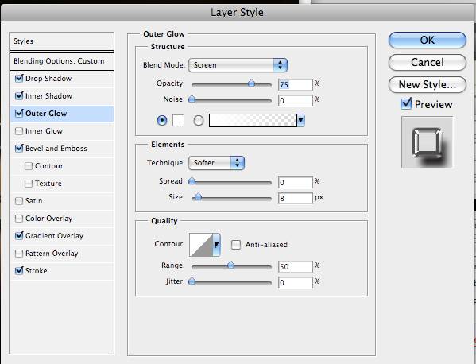Focus the Range value field
Screen dimensions: 476x364
[295, 266]
